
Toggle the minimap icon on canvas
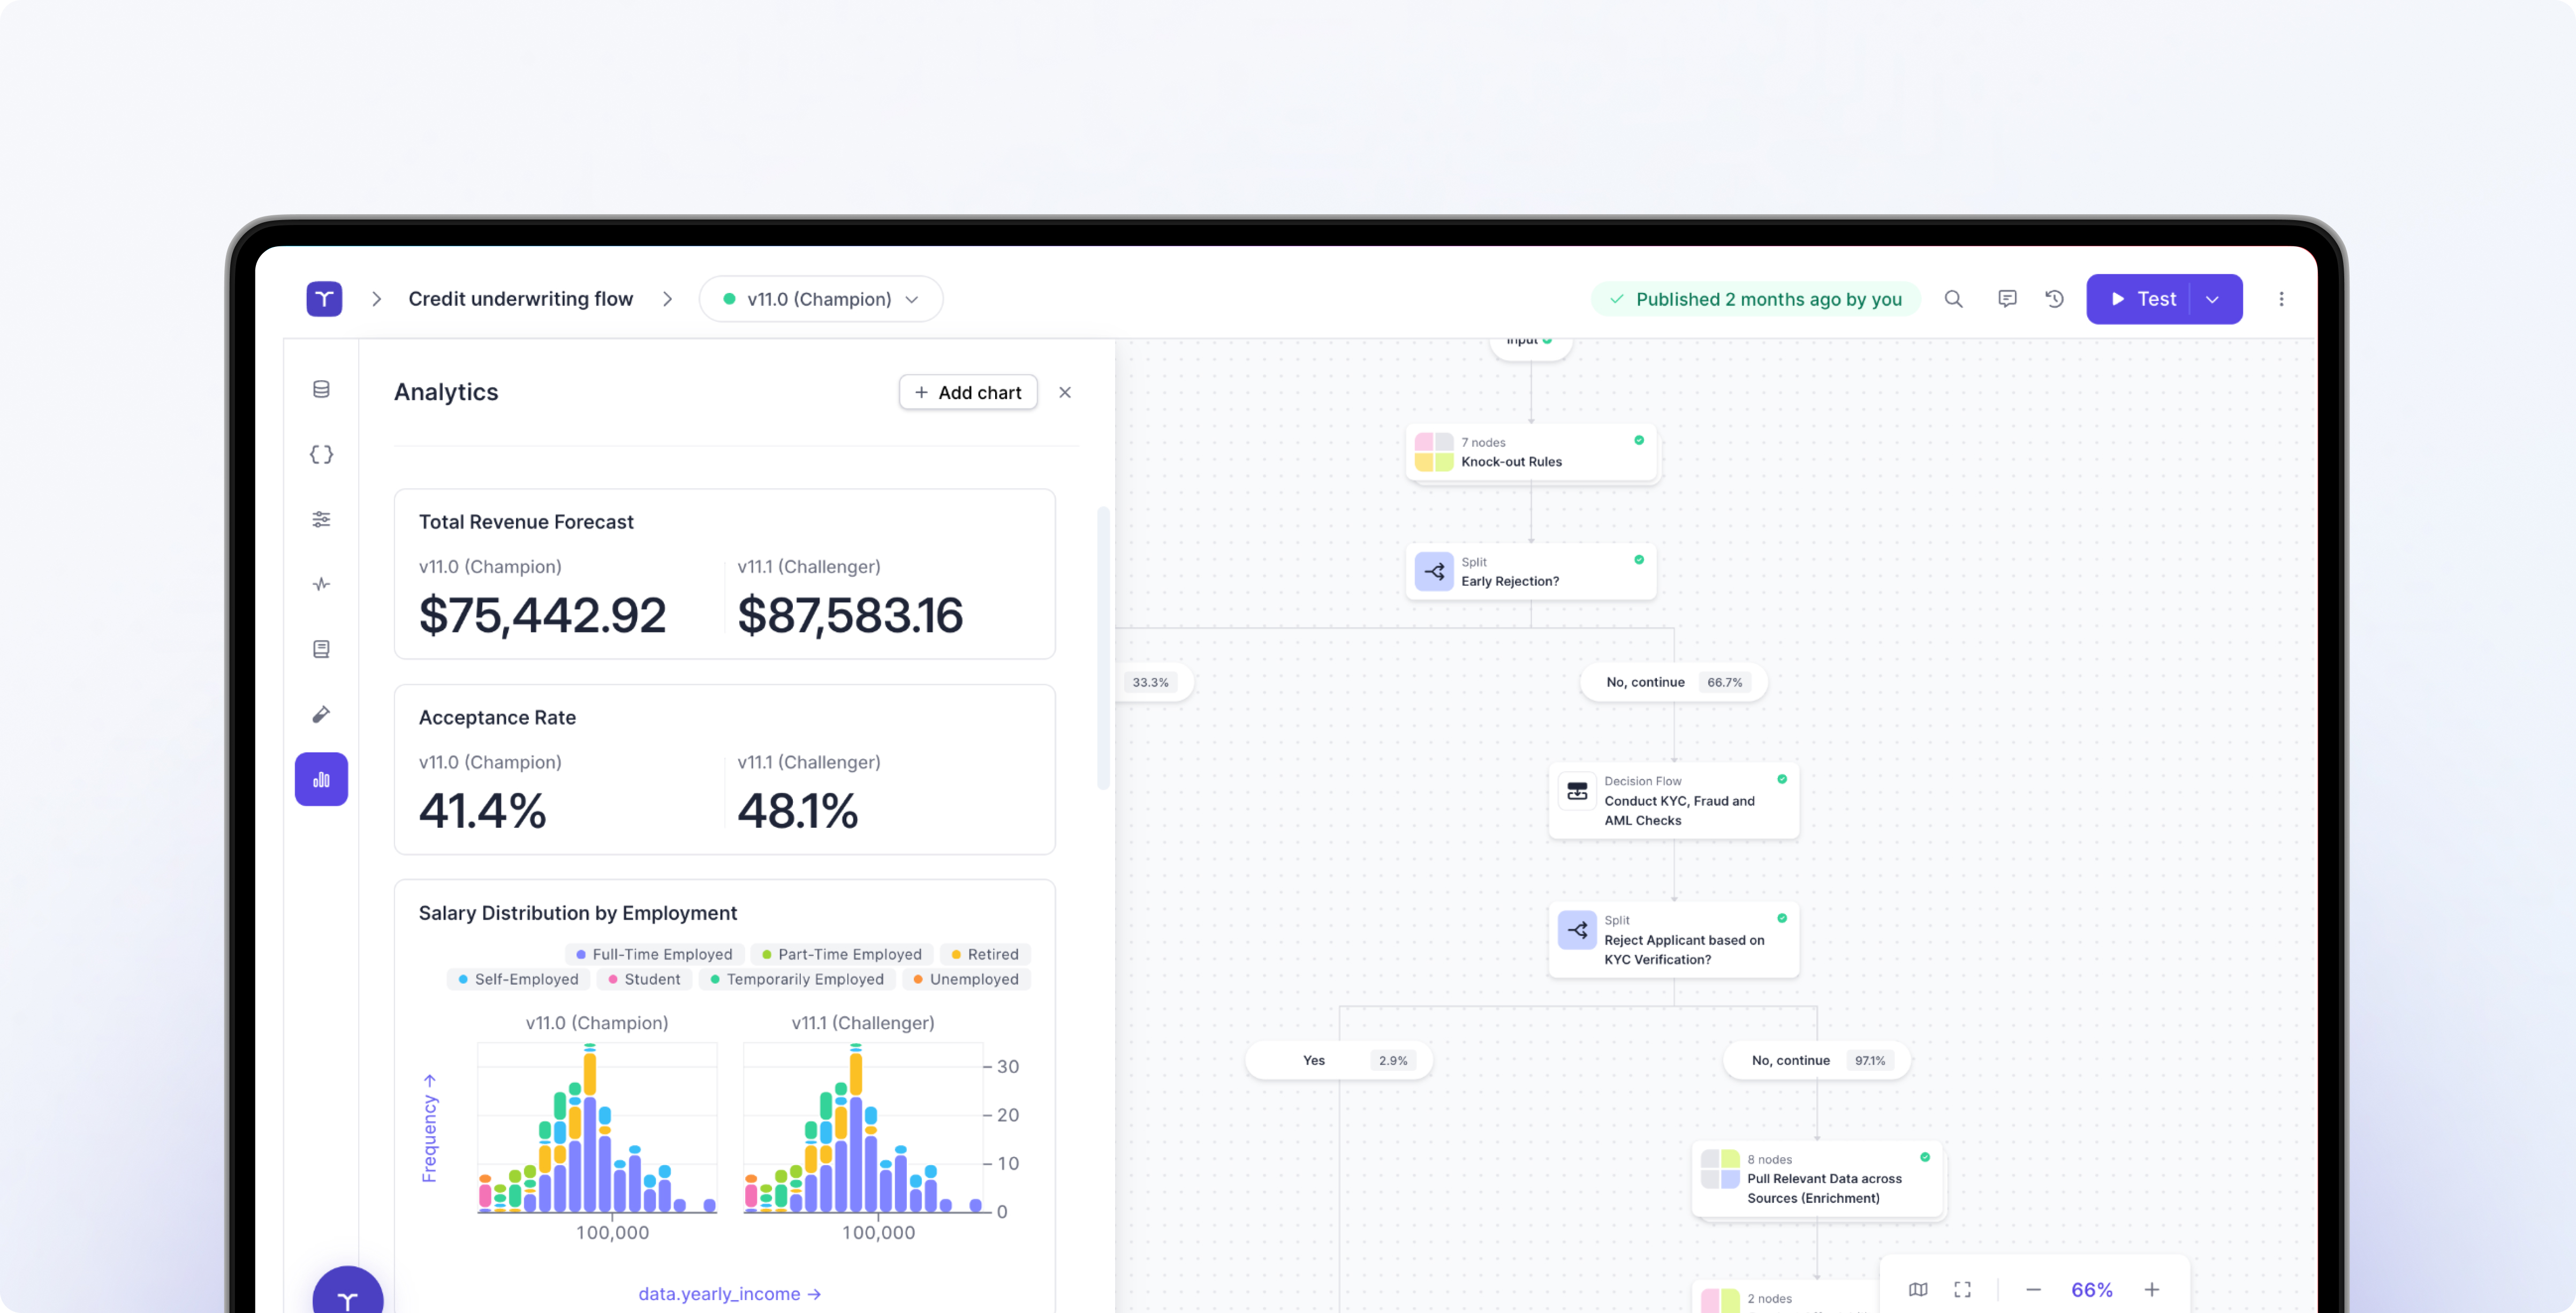click(x=1918, y=1289)
